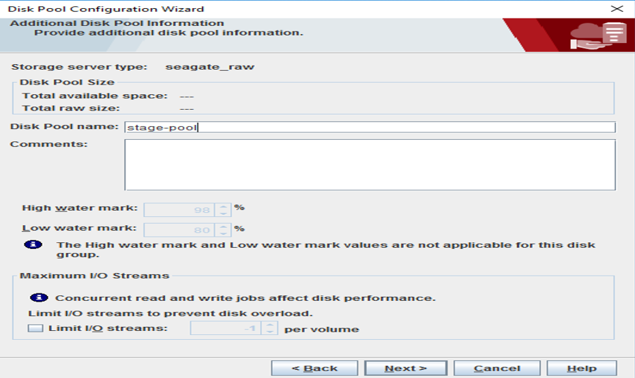Screen dimensions: 635x378
Task: Go back with the Back button
Action: pyautogui.click(x=314, y=368)
